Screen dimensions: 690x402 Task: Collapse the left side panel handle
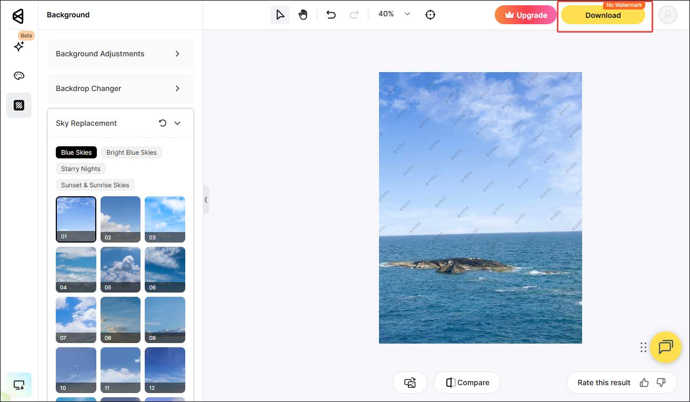206,199
